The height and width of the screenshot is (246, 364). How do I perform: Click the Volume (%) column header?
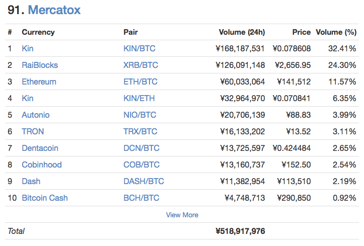click(x=336, y=32)
